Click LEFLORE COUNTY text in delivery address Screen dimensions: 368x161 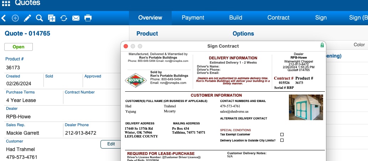[x=141, y=136]
